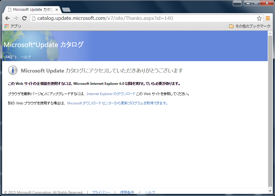Open the 使用条件 footer link
The height and width of the screenshot is (196, 275).
point(127,192)
